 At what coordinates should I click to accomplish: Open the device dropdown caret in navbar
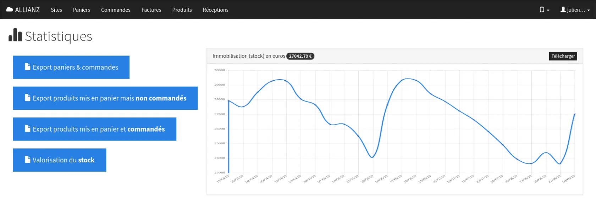pos(548,10)
